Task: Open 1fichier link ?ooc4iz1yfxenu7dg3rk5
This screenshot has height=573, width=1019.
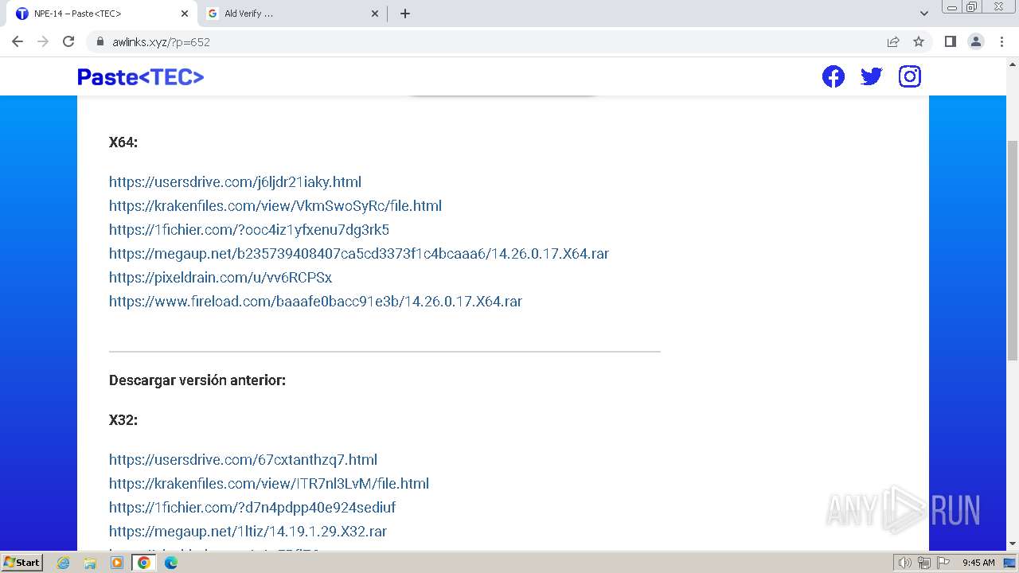Action: pos(249,229)
